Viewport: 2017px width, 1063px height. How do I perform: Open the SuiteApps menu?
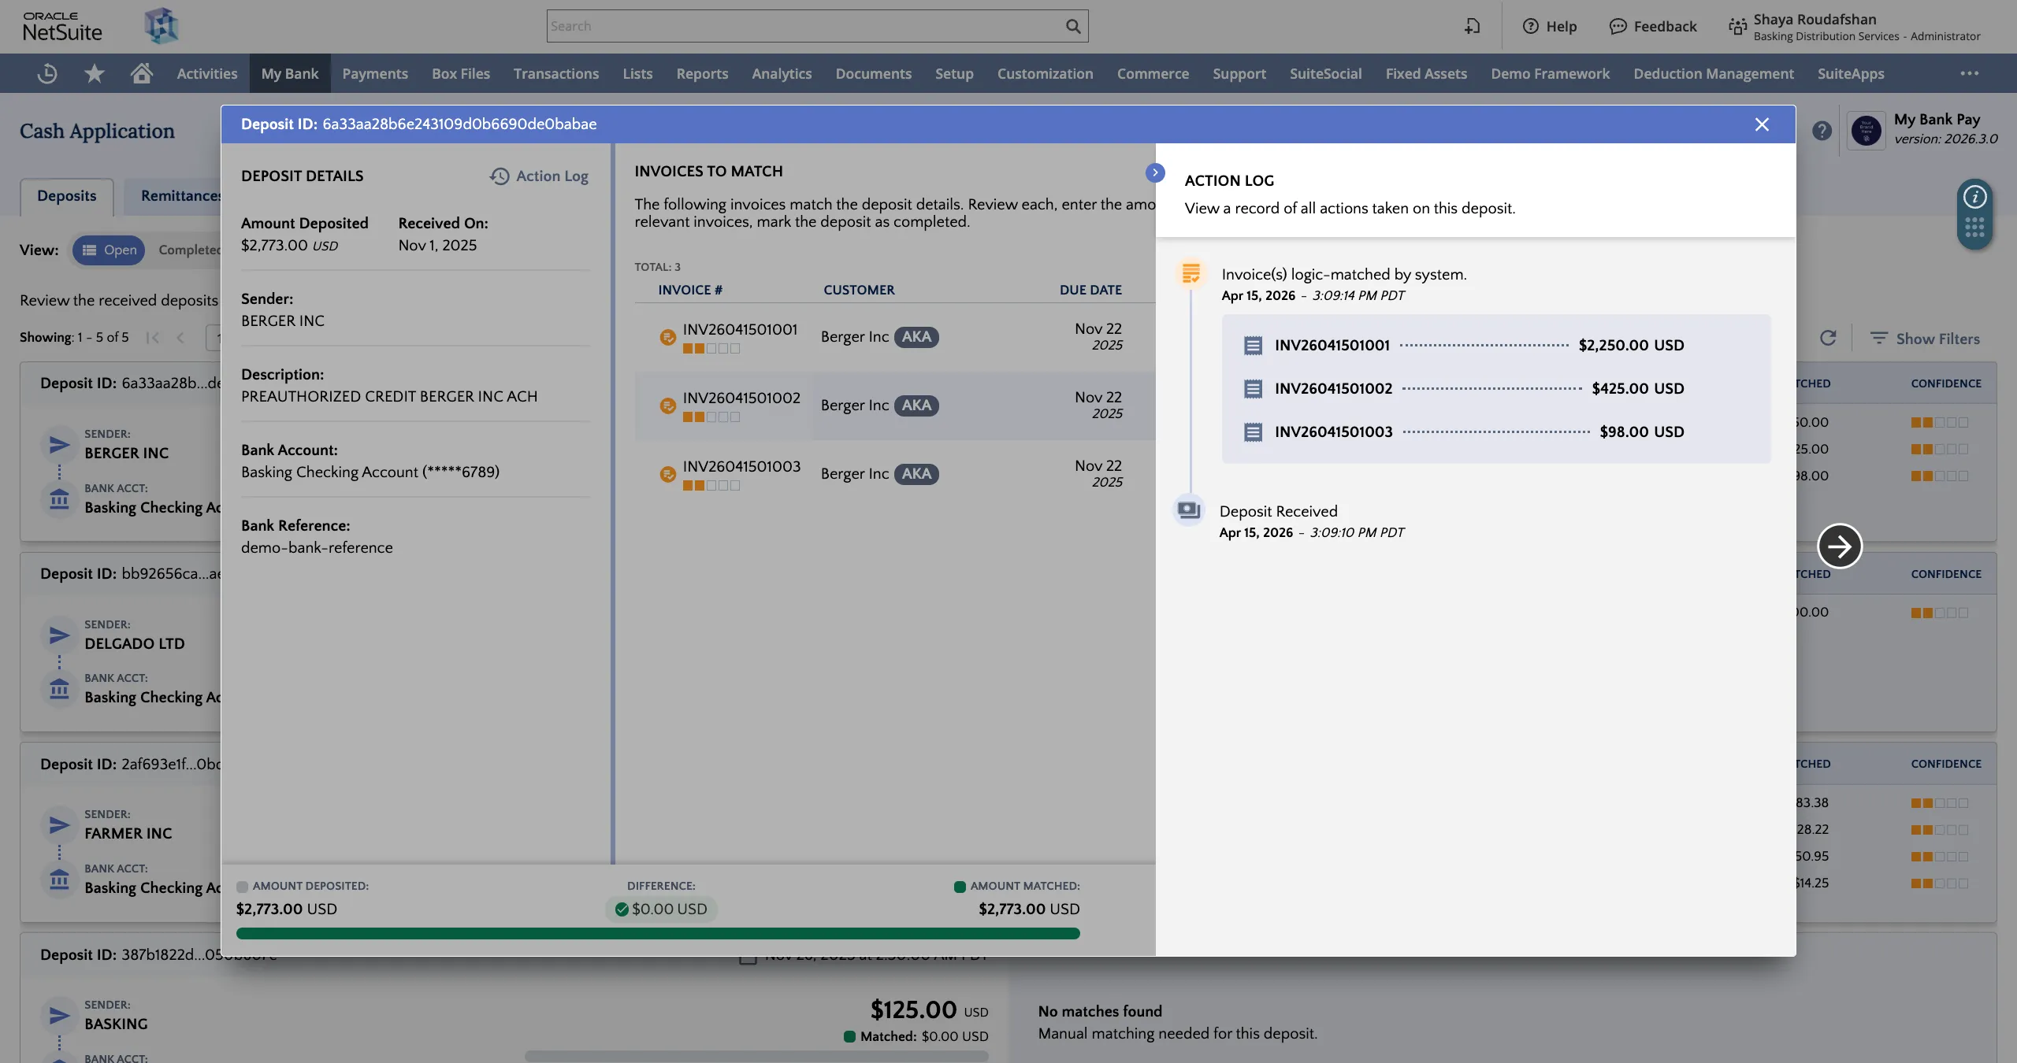pyautogui.click(x=1851, y=73)
